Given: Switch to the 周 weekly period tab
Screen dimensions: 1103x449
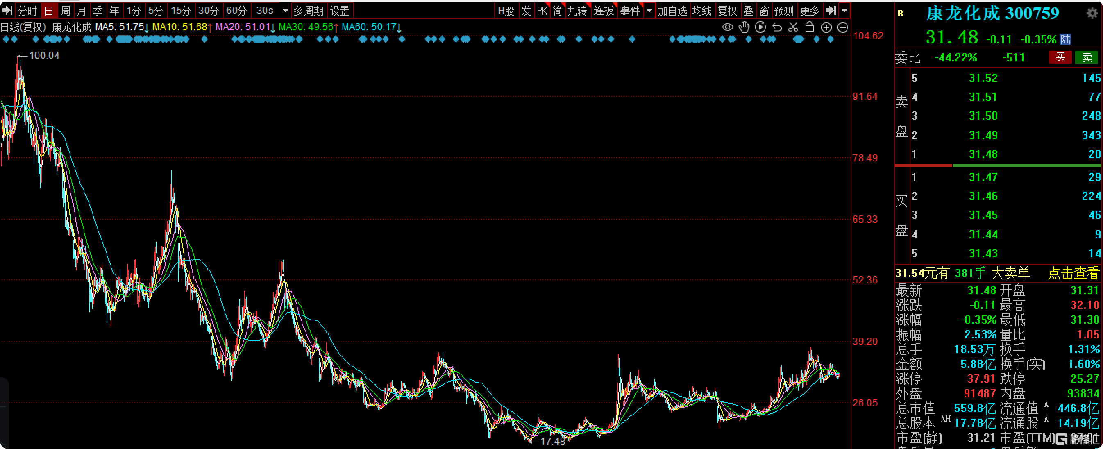Looking at the screenshot, I should pyautogui.click(x=65, y=11).
